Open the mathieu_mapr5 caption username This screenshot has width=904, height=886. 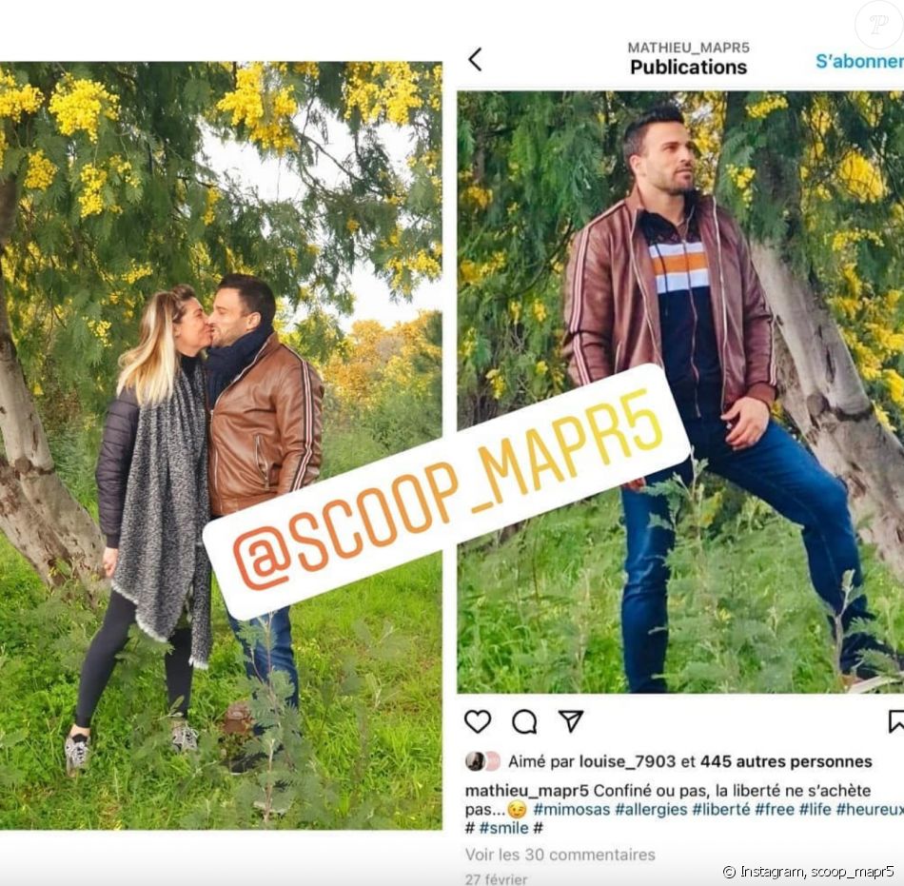(526, 790)
